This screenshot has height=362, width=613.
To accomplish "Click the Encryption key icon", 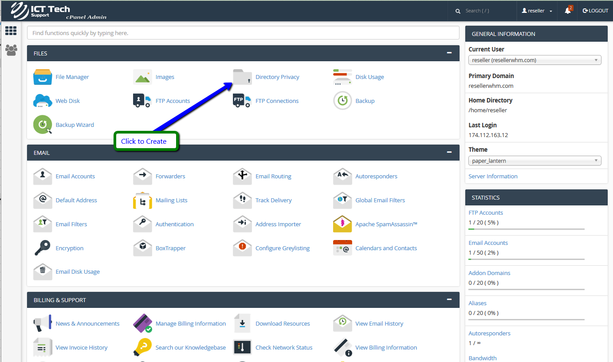I will tap(43, 248).
